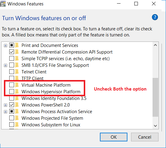Viewport: 166px width, 148px height.
Task: Click the features list vertical scrollbar thumb
Action: click(x=155, y=97)
